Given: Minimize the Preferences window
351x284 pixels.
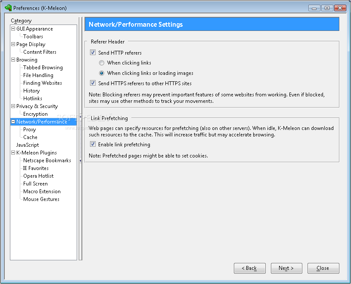Looking at the screenshot, I should click(314, 8).
